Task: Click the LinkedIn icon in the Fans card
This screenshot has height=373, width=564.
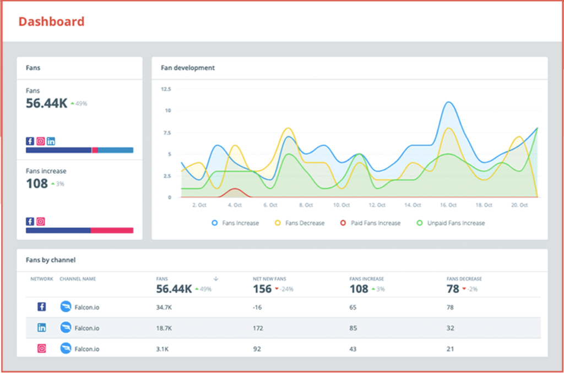Action: point(51,141)
